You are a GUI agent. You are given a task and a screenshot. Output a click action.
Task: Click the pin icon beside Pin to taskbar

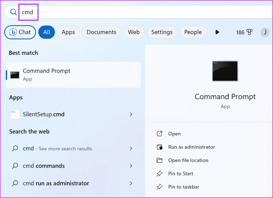point(159,187)
